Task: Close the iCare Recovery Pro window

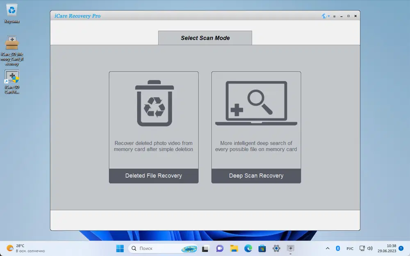Action: 355,16
